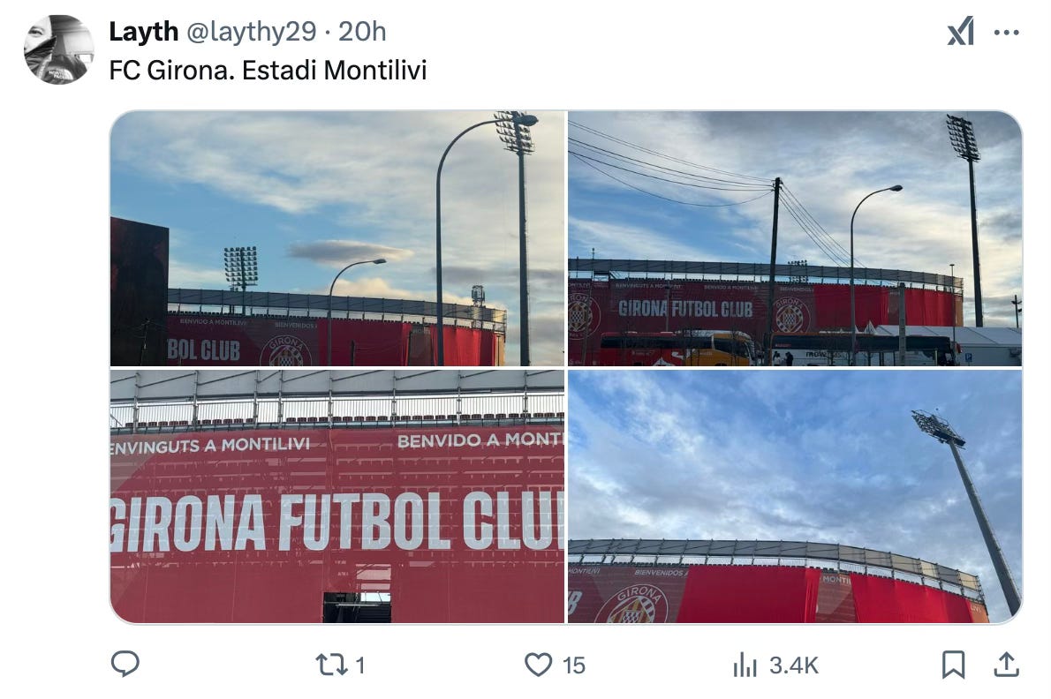Open top-right photo with power lines
The width and height of the screenshot is (1051, 699).
click(x=795, y=238)
